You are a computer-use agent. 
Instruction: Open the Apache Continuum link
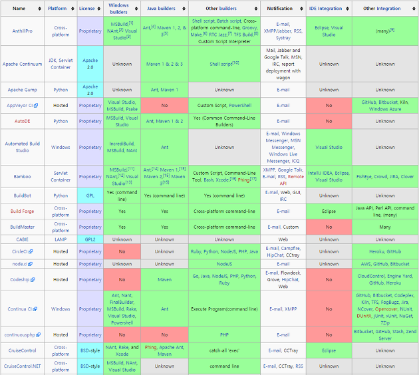(22, 64)
